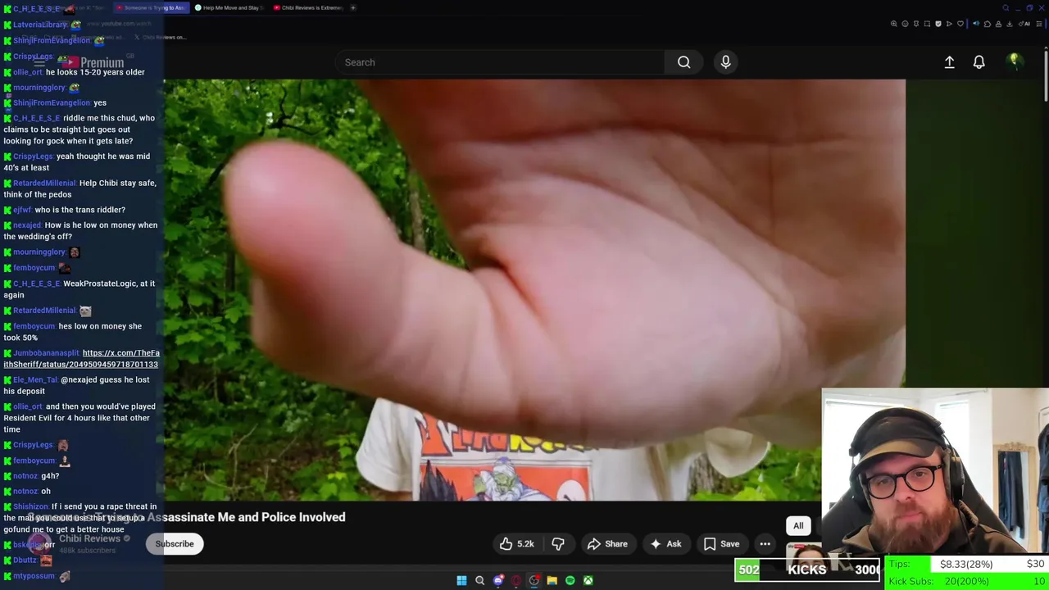Viewport: 1049px width, 590px height.
Task: Click chat username nexajed
Action: coord(27,225)
